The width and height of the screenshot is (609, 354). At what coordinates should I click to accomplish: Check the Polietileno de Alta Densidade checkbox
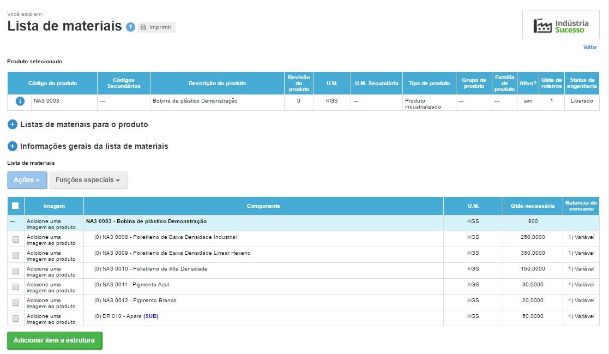coord(16,271)
